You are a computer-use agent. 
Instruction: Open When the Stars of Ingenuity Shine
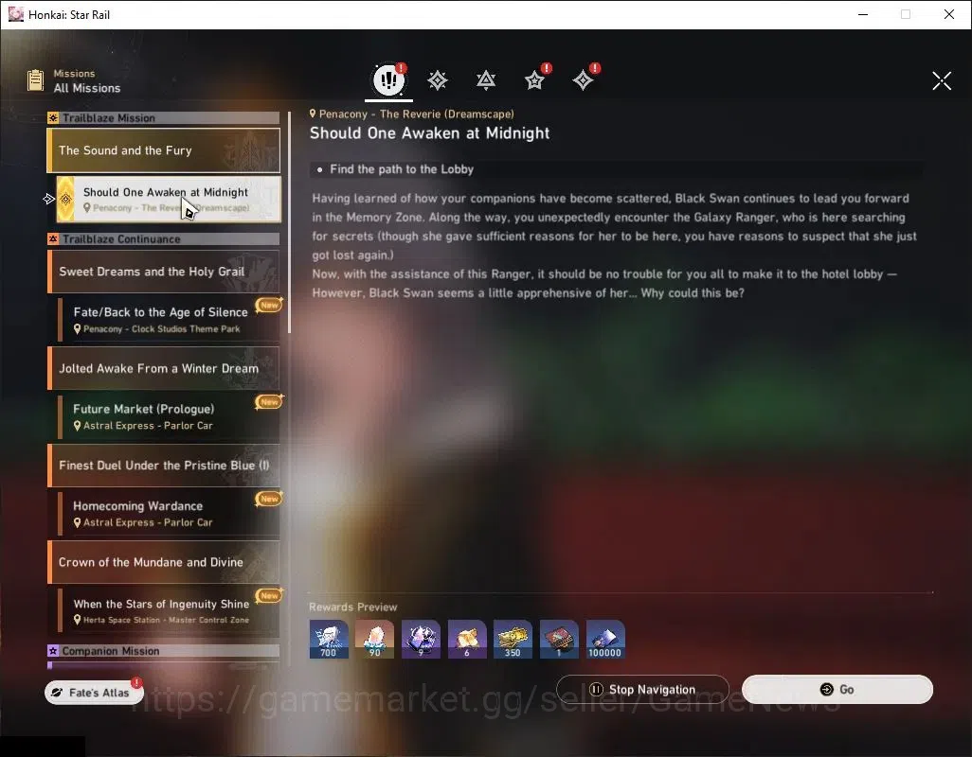click(169, 611)
